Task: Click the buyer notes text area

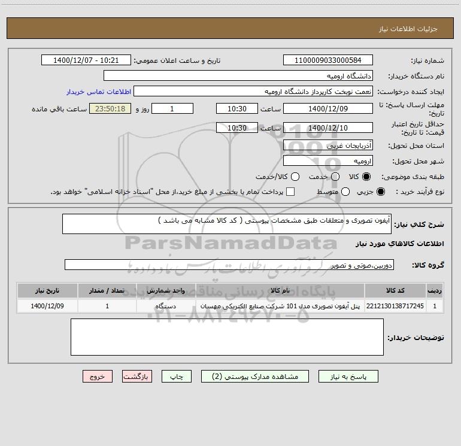Action: click(x=227, y=337)
